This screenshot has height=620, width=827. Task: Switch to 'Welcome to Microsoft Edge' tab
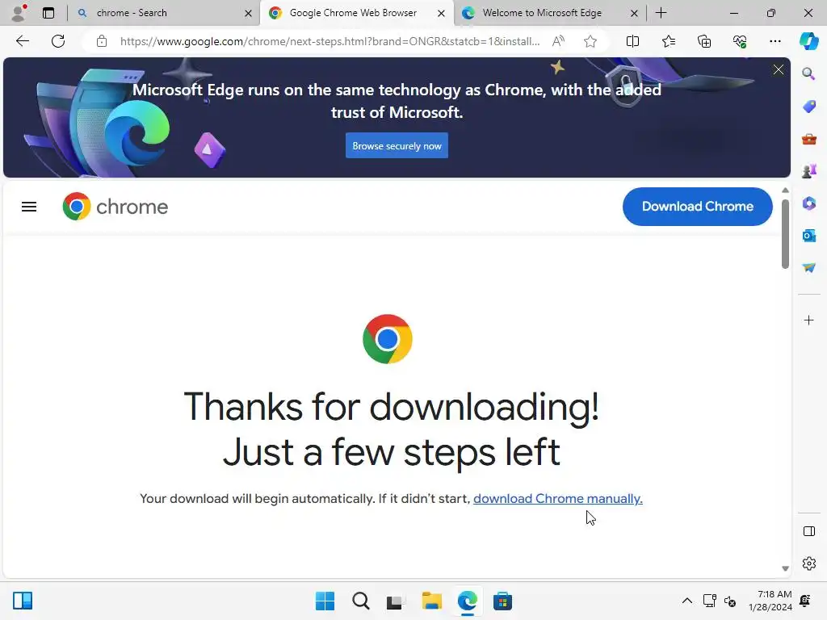point(549,13)
